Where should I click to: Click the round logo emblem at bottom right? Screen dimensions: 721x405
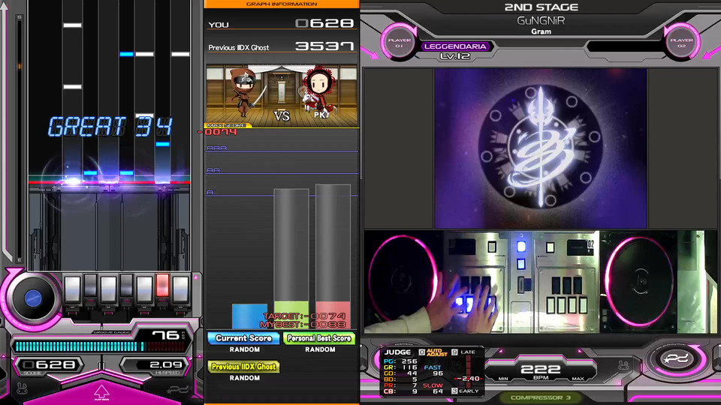tap(677, 358)
